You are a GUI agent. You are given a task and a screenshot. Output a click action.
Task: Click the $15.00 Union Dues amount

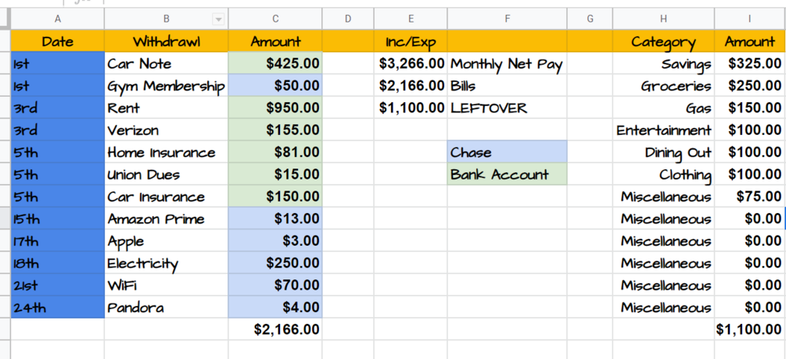pyautogui.click(x=275, y=175)
